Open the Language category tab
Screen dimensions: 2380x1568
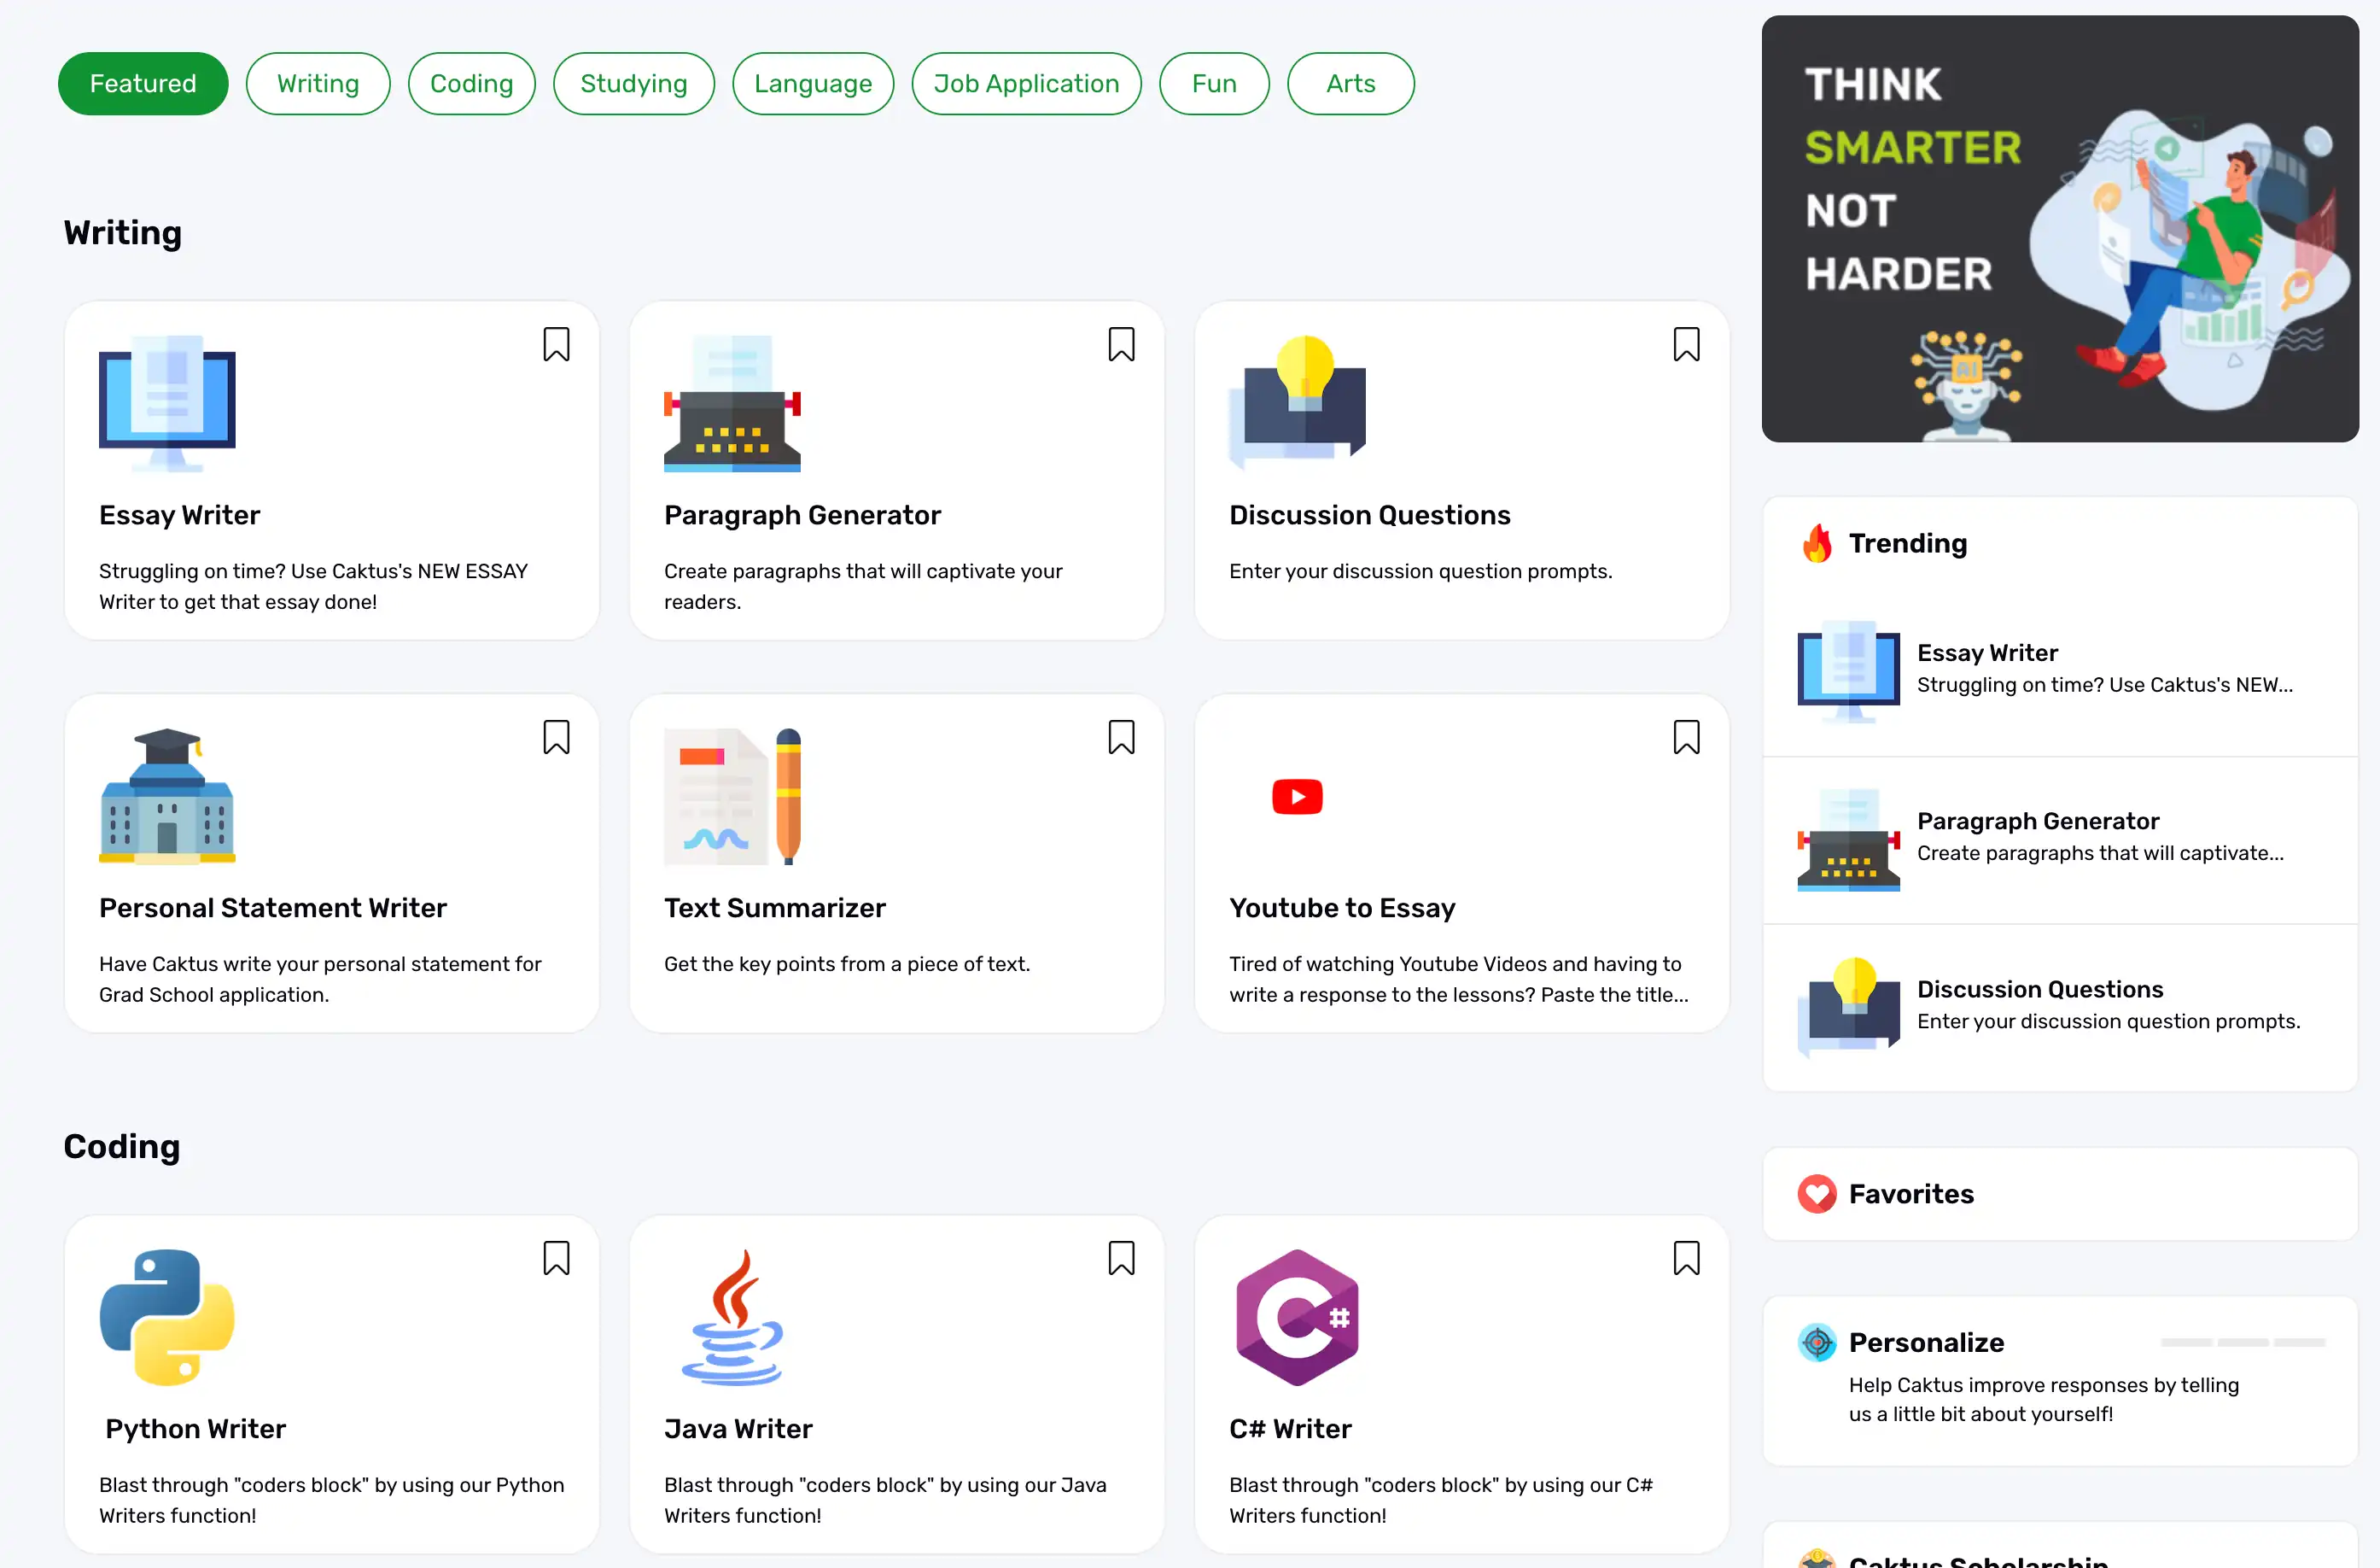tap(813, 83)
